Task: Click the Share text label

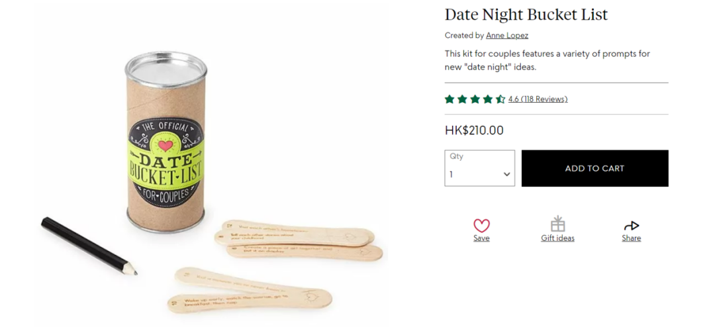Action: coord(631,238)
